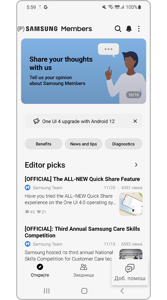Open the Diagnostics chip
167x300 pixels.
pos(124,144)
